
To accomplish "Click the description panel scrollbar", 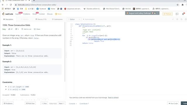I will coord(65,52).
